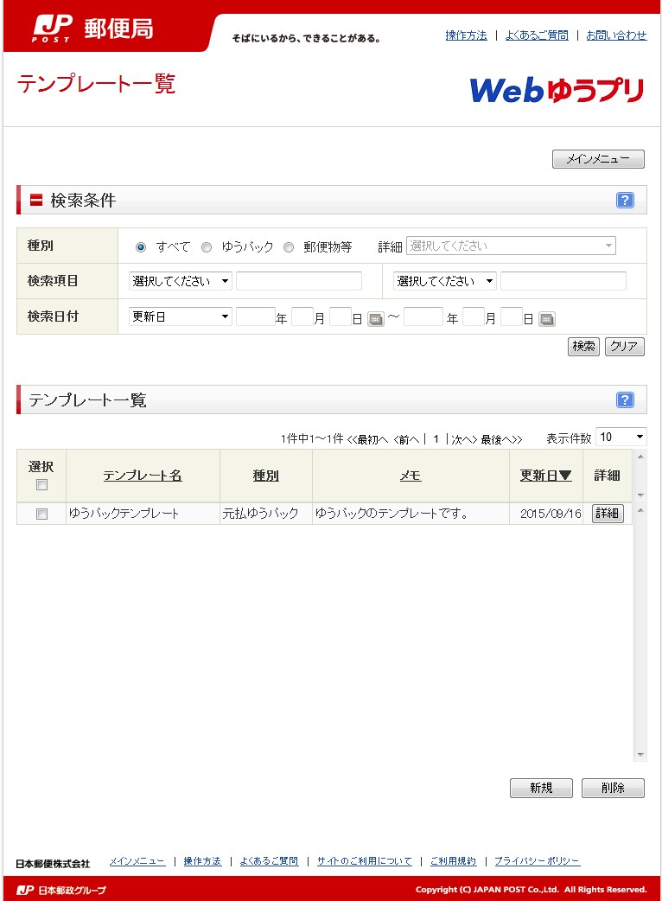Viewport: 662px width, 901px height.
Task: Toggle the select-all checkbox in 選択 header
Action: 41,485
